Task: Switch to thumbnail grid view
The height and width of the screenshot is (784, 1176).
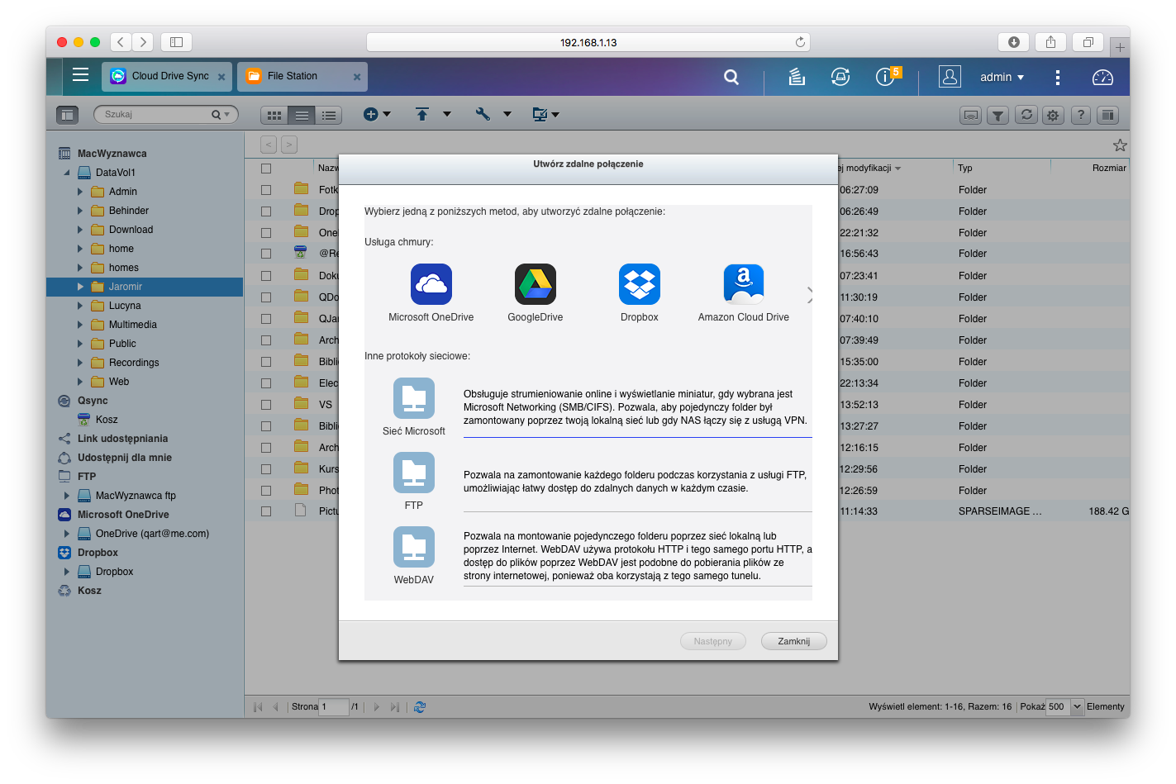Action: [x=274, y=116]
